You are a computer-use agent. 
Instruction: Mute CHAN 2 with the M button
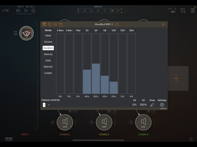click(x=70, y=111)
